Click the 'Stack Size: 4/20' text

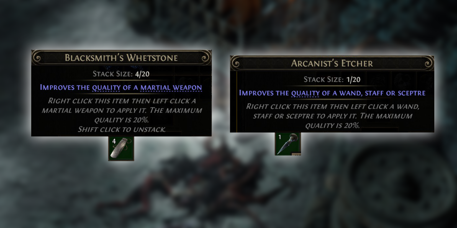click(x=121, y=74)
